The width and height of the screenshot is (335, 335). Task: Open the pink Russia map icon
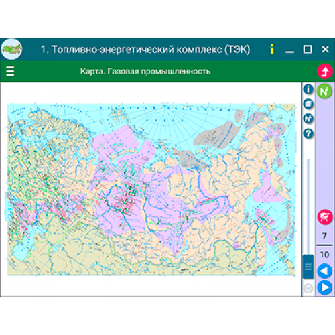[325, 217]
